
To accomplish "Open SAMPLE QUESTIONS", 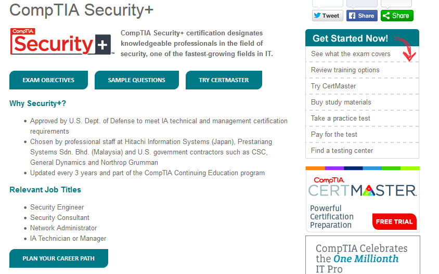I will click(x=136, y=80).
